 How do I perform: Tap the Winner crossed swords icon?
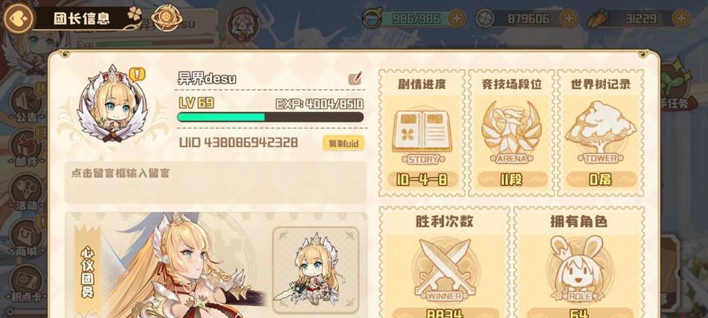point(444,268)
